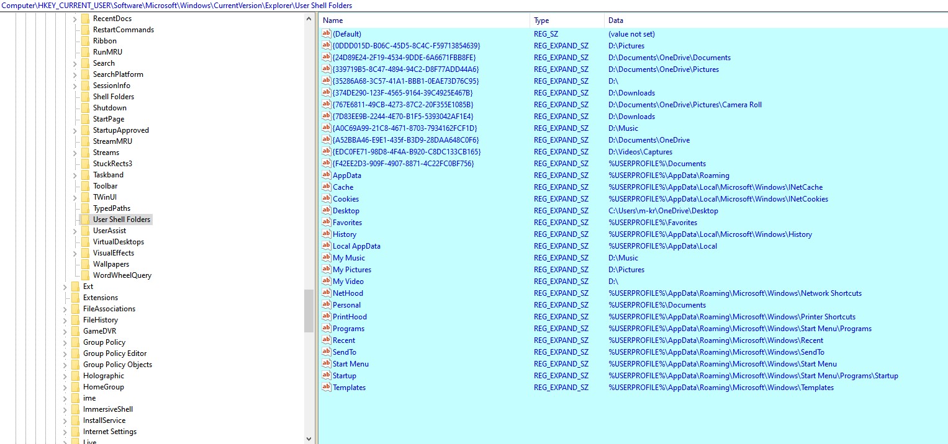Click the tree pane vertical scrollbar thumb
This screenshot has width=948, height=444.
[309, 311]
